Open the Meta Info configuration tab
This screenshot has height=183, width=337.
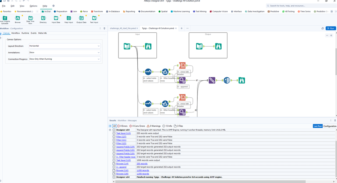(x=43, y=33)
